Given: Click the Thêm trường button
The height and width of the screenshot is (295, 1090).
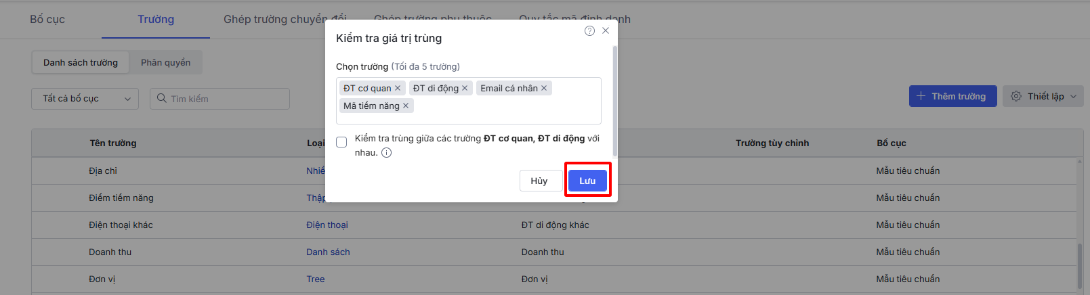Looking at the screenshot, I should (952, 96).
